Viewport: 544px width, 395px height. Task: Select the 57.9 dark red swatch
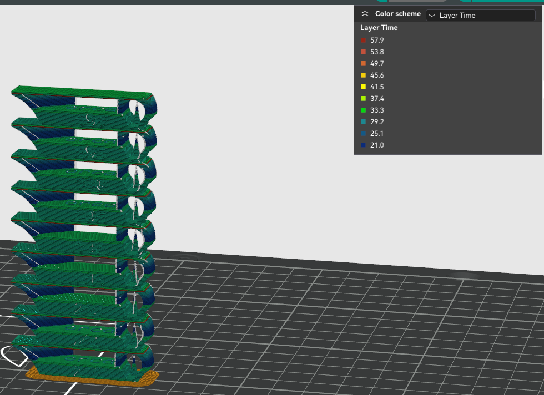(x=363, y=40)
